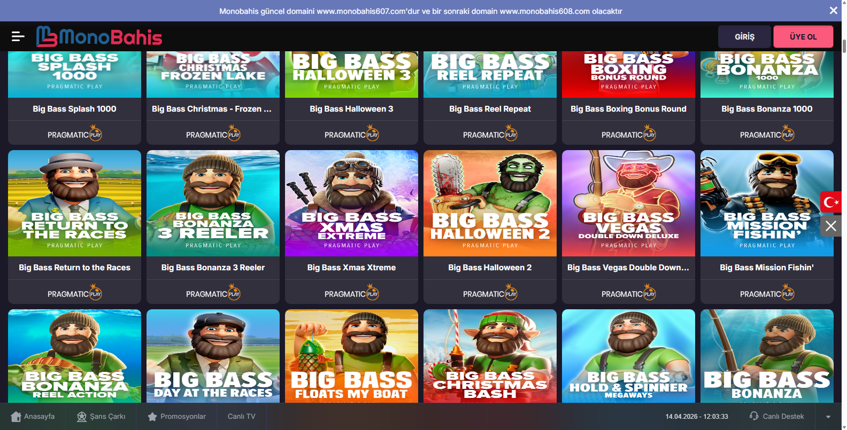Screen dimensions: 847x430
Task: Click Pragmatic Play logo under Vegas Double Down
Action: (628, 293)
